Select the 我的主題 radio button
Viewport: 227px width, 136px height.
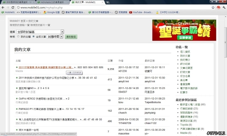tap(18, 36)
